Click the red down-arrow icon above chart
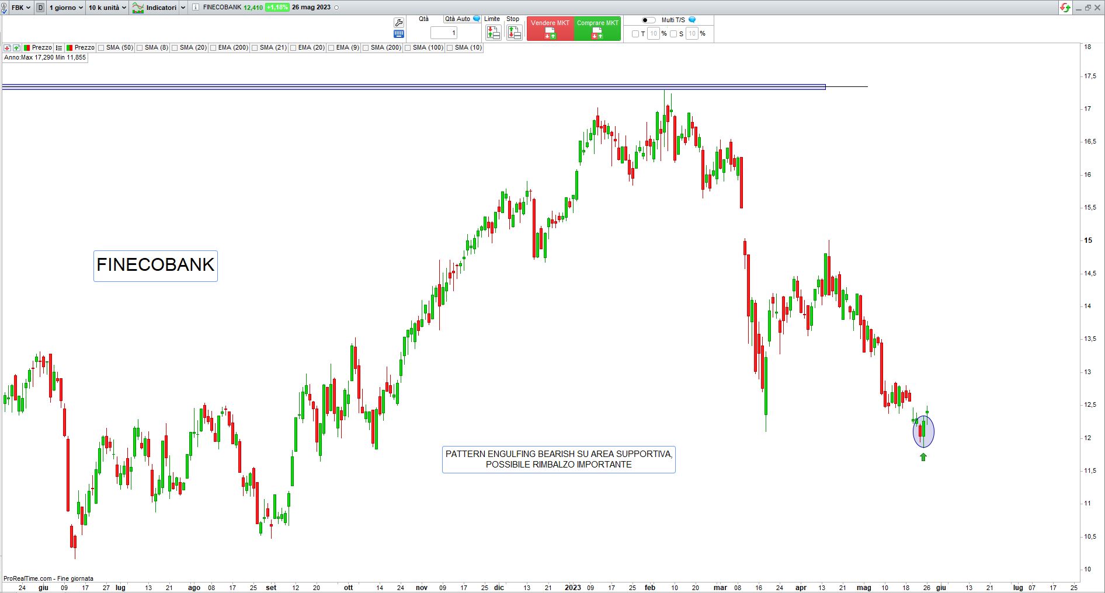The image size is (1105, 593). 7,48
